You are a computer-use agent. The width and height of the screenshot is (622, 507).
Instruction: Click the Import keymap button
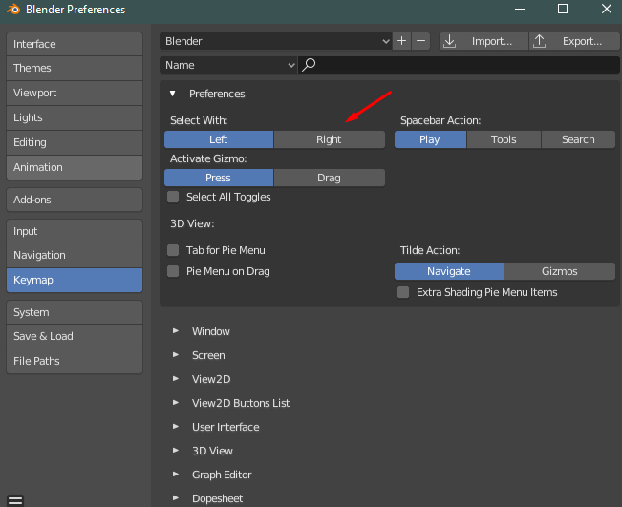483,41
